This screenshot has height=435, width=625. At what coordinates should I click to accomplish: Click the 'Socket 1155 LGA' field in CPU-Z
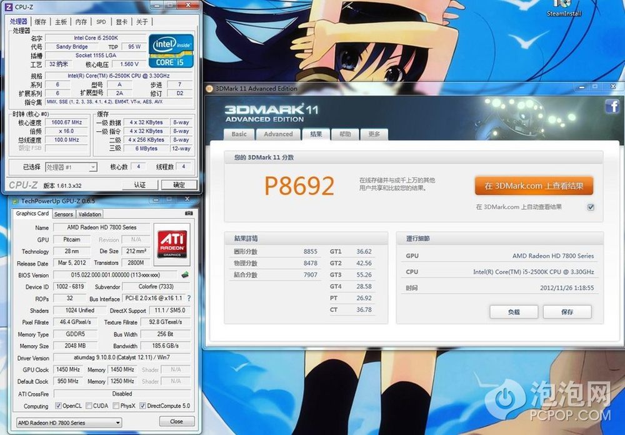point(96,56)
